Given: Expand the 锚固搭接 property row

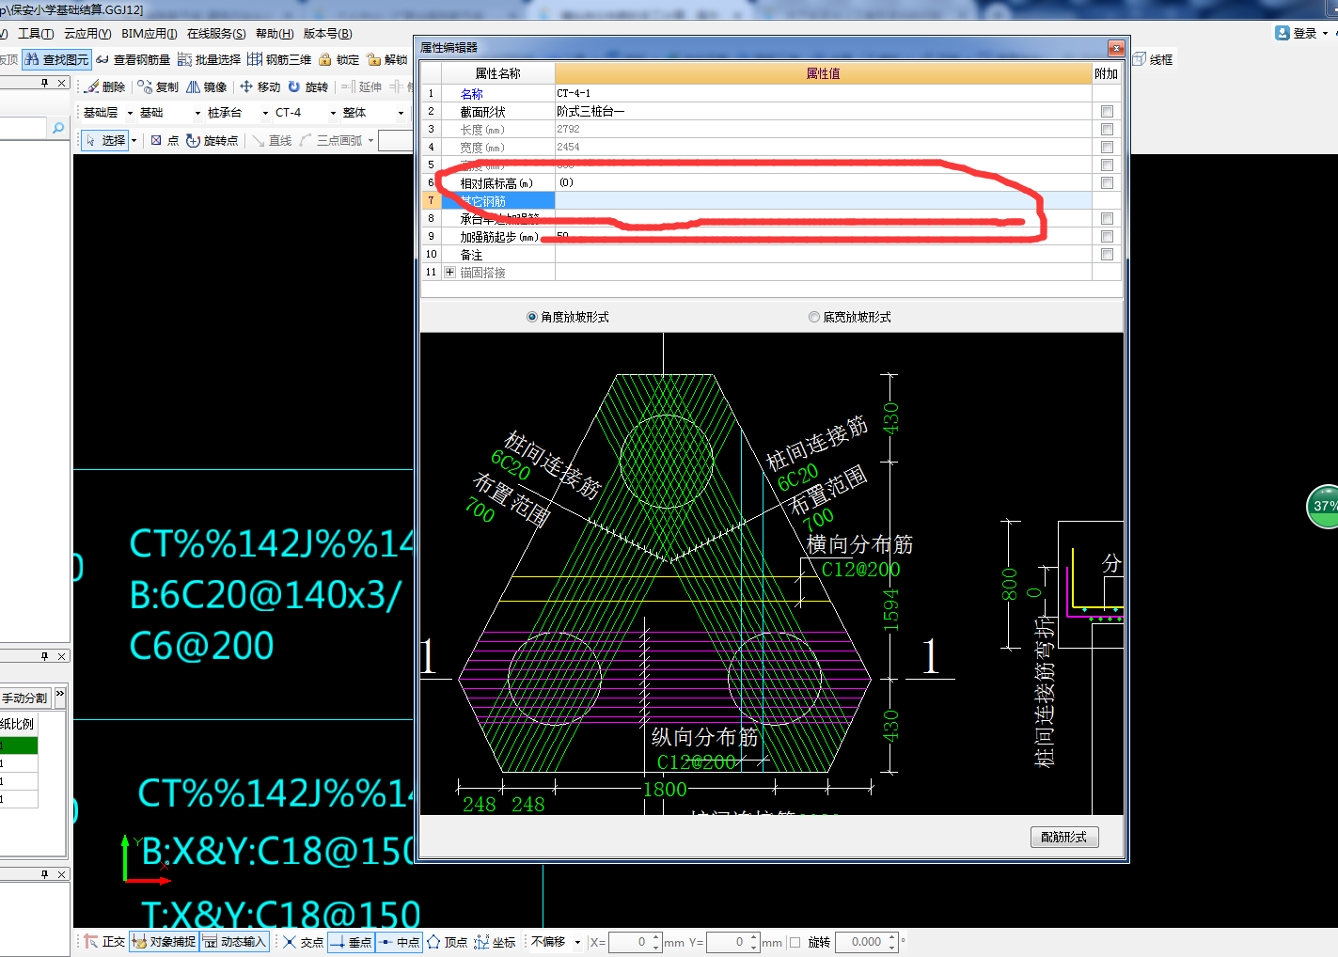Looking at the screenshot, I should coord(449,272).
